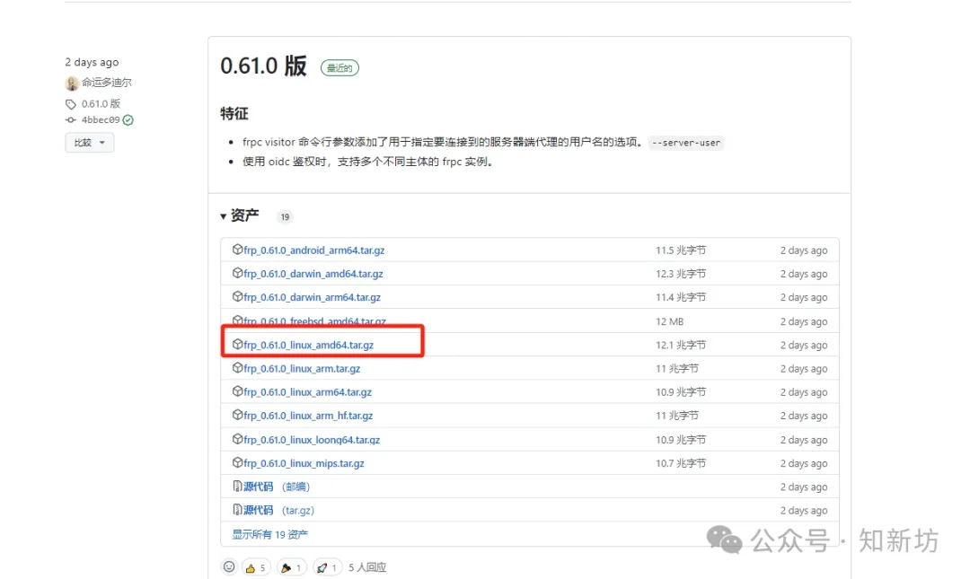The height and width of the screenshot is (579, 970).
Task: Click the 12 MB size of freebsd_amd64
Action: (x=669, y=321)
